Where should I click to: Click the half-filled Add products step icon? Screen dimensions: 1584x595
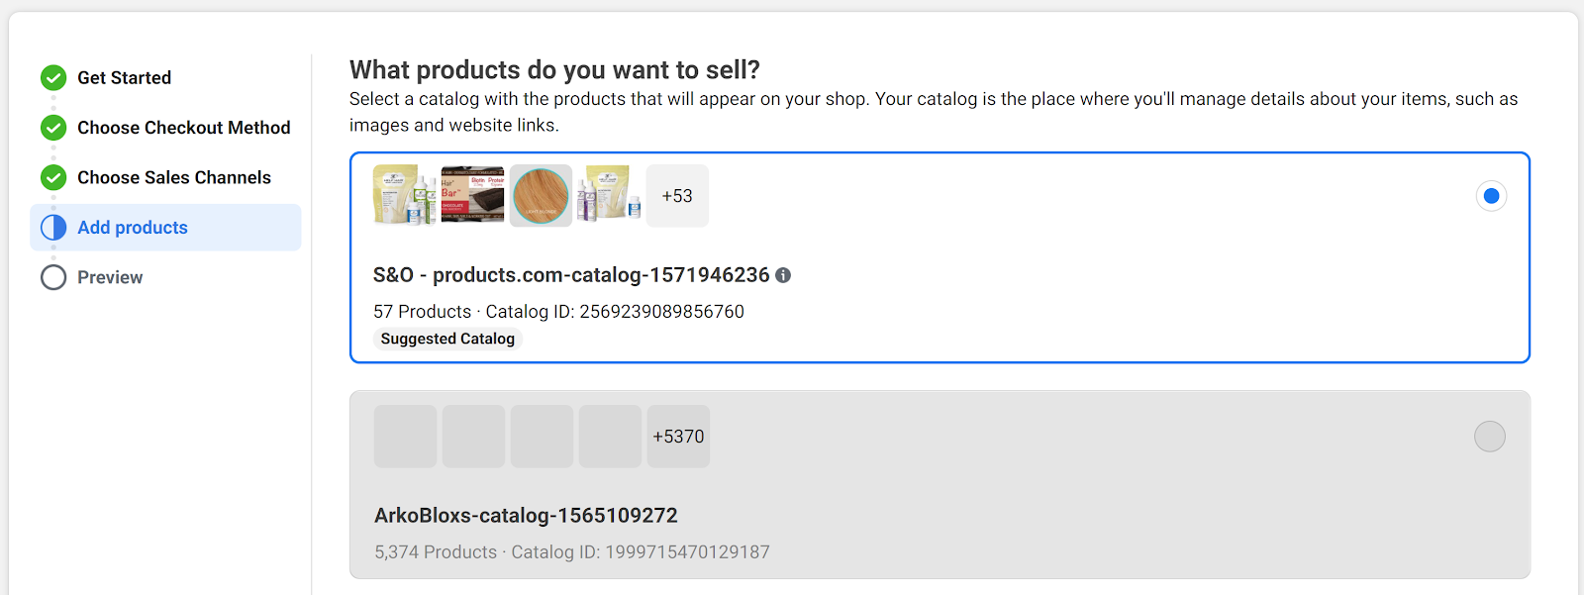click(x=53, y=228)
